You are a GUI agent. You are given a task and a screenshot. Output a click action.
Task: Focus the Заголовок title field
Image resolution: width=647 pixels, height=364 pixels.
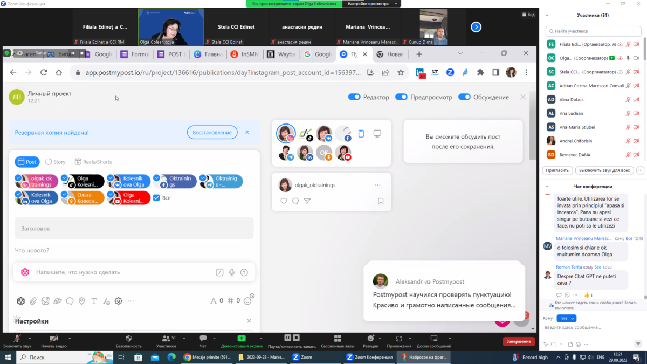[134, 228]
